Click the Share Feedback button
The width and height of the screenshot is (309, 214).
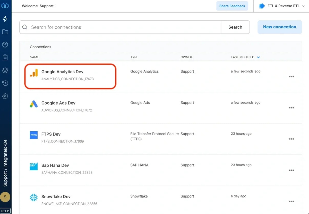pyautogui.click(x=232, y=6)
